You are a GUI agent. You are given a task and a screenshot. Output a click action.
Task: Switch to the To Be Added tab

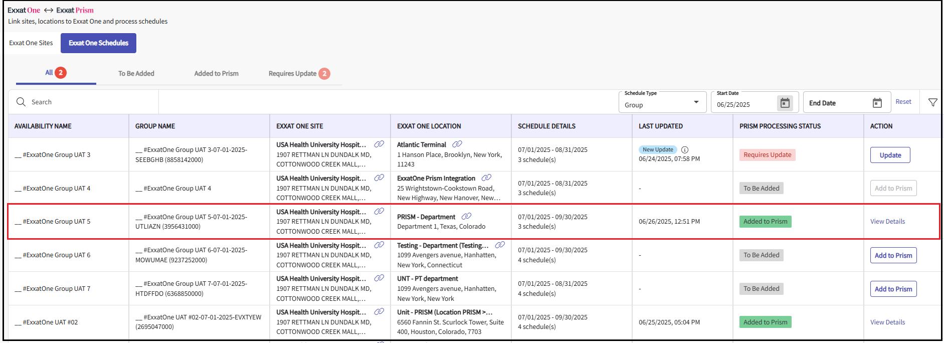(x=136, y=74)
